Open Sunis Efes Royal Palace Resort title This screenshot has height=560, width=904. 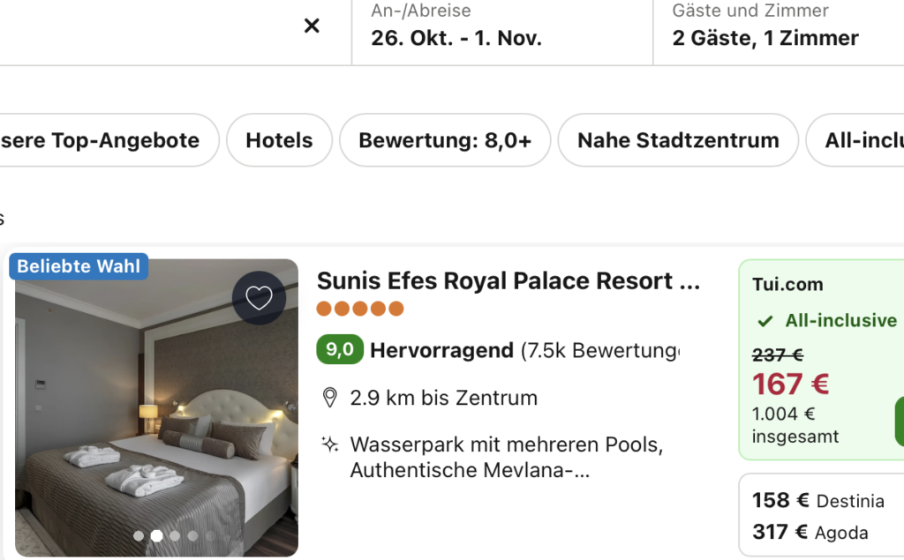tap(508, 281)
